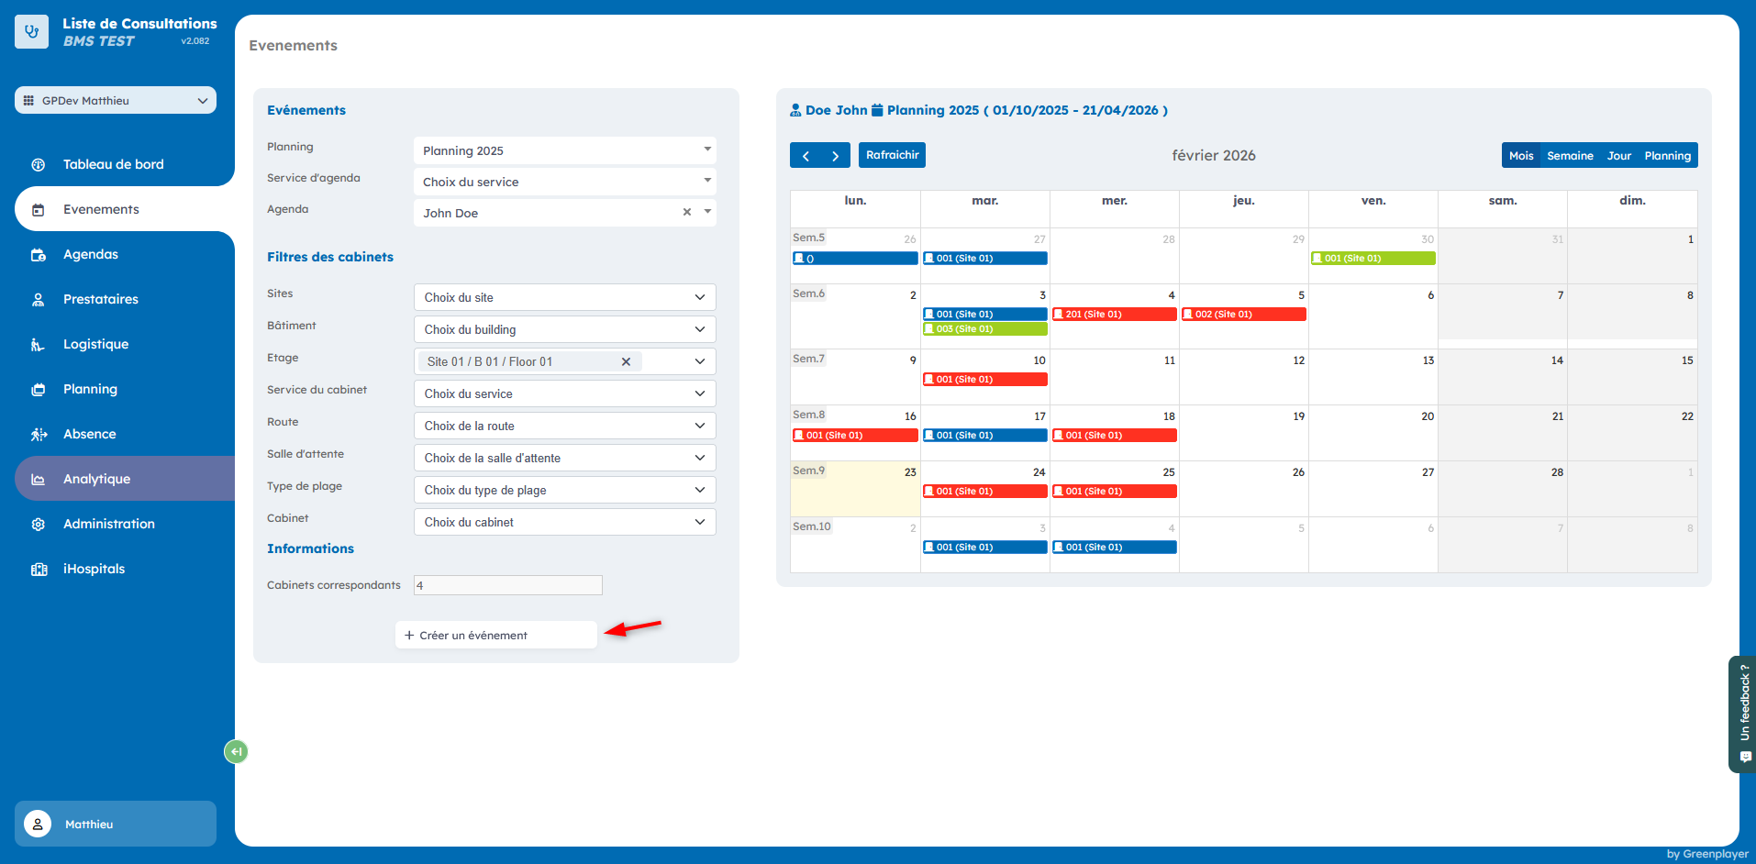Viewport: 1756px width, 864px height.
Task: Click the Absence sidebar icon
Action: [39, 435]
